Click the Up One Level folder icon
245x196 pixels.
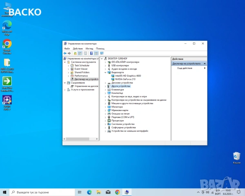[x=75, y=53]
